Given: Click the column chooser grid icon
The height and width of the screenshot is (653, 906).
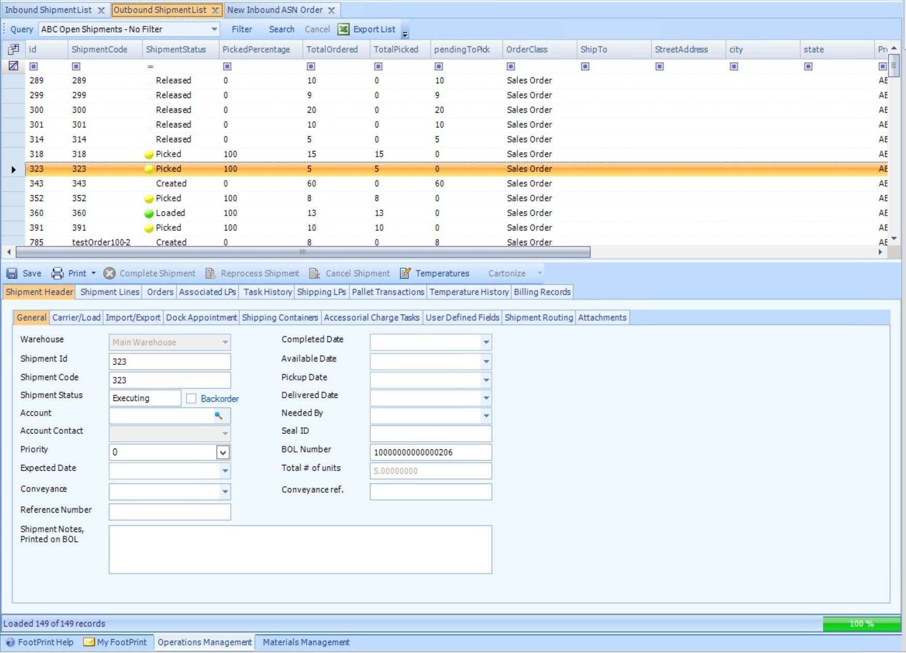Looking at the screenshot, I should tap(13, 50).
